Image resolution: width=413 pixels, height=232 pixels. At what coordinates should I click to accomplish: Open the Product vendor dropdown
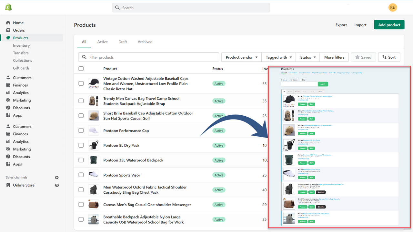241,57
